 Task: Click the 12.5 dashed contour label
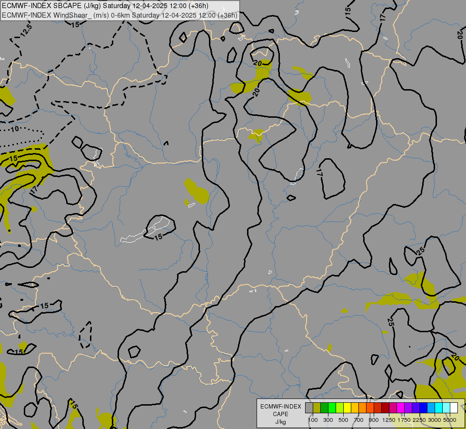(26, 31)
